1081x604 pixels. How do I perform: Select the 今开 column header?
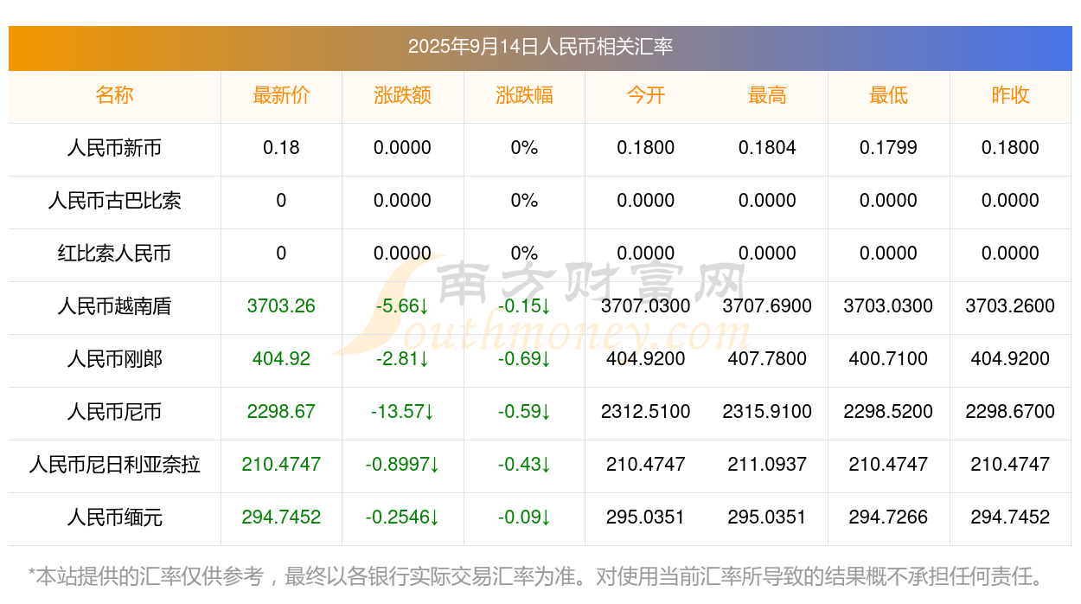pyautogui.click(x=646, y=95)
